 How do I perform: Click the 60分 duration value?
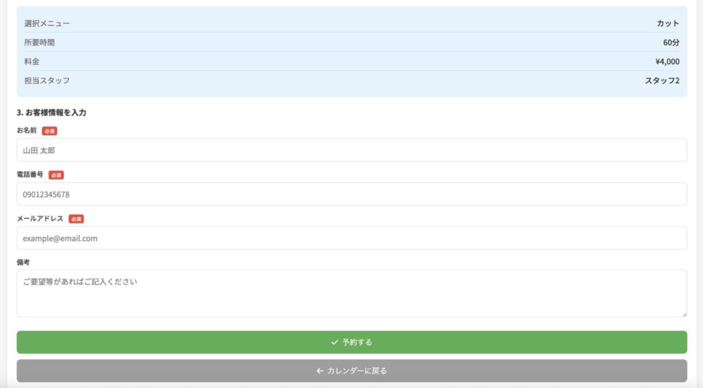pos(671,43)
